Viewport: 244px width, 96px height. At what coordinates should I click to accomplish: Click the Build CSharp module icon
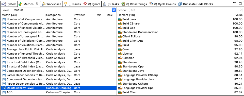pyautogui.click(x=120, y=23)
